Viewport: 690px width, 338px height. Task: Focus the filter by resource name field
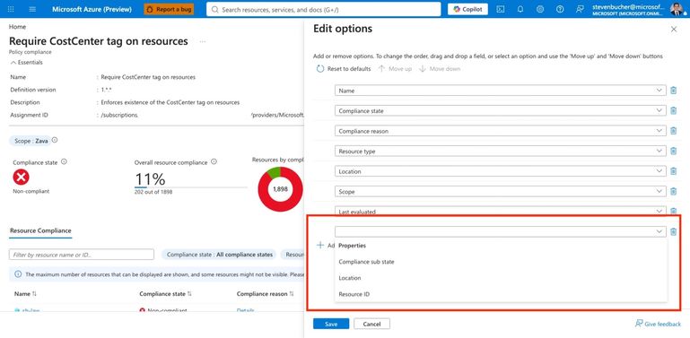click(82, 255)
